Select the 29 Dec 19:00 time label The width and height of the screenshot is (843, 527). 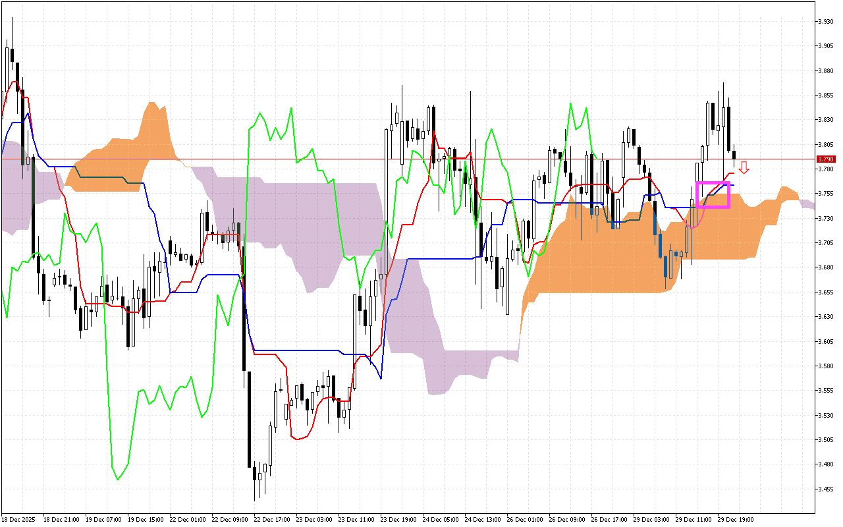click(x=735, y=520)
